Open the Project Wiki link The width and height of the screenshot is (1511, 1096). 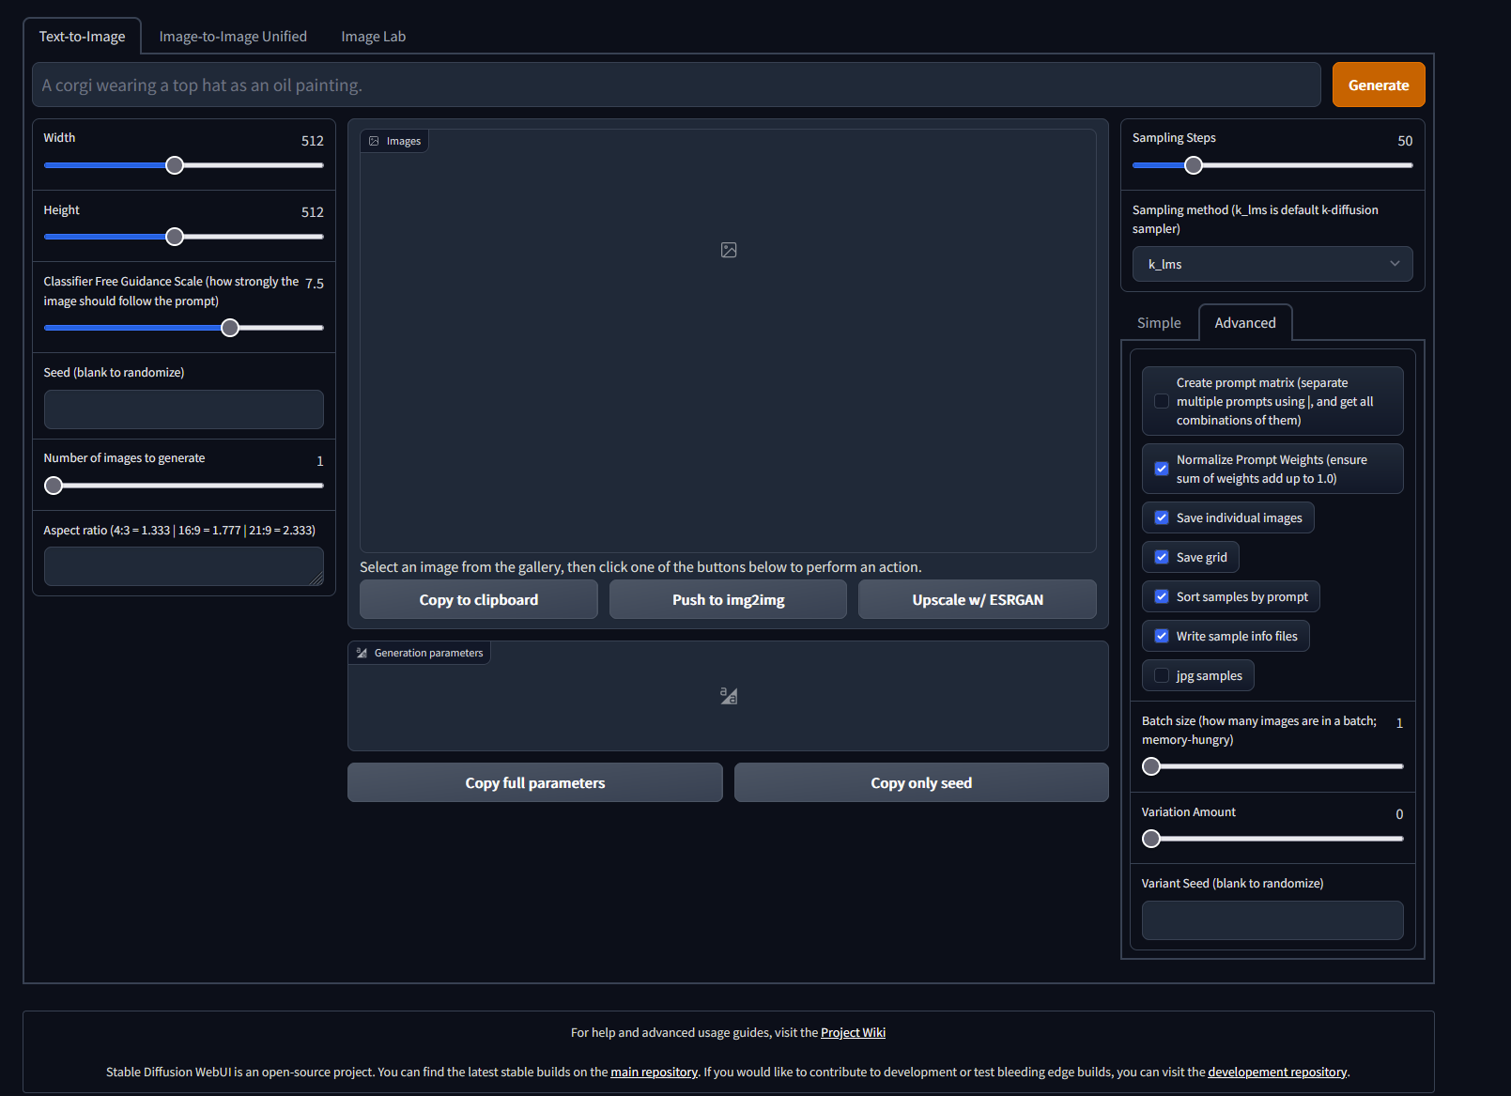[x=853, y=1032]
